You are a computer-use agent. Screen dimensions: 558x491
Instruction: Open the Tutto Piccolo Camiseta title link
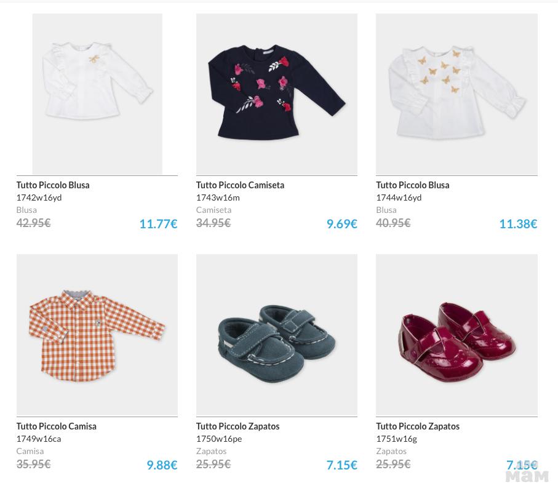[240, 185]
